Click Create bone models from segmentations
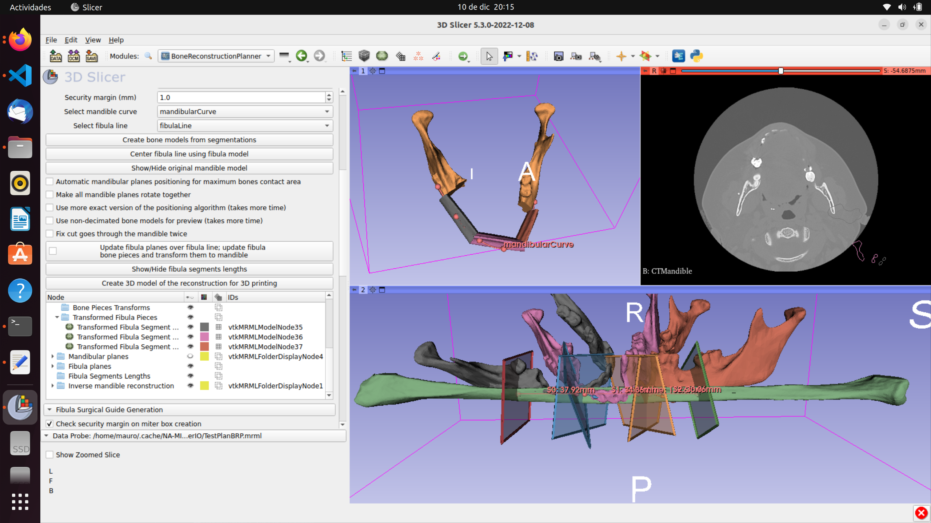The width and height of the screenshot is (931, 523). [x=189, y=140]
